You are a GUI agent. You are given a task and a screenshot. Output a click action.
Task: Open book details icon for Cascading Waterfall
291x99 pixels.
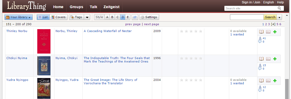(x=261, y=32)
